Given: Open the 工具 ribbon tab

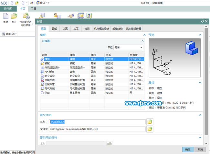Looking at the screenshot, I should pos(33,9).
